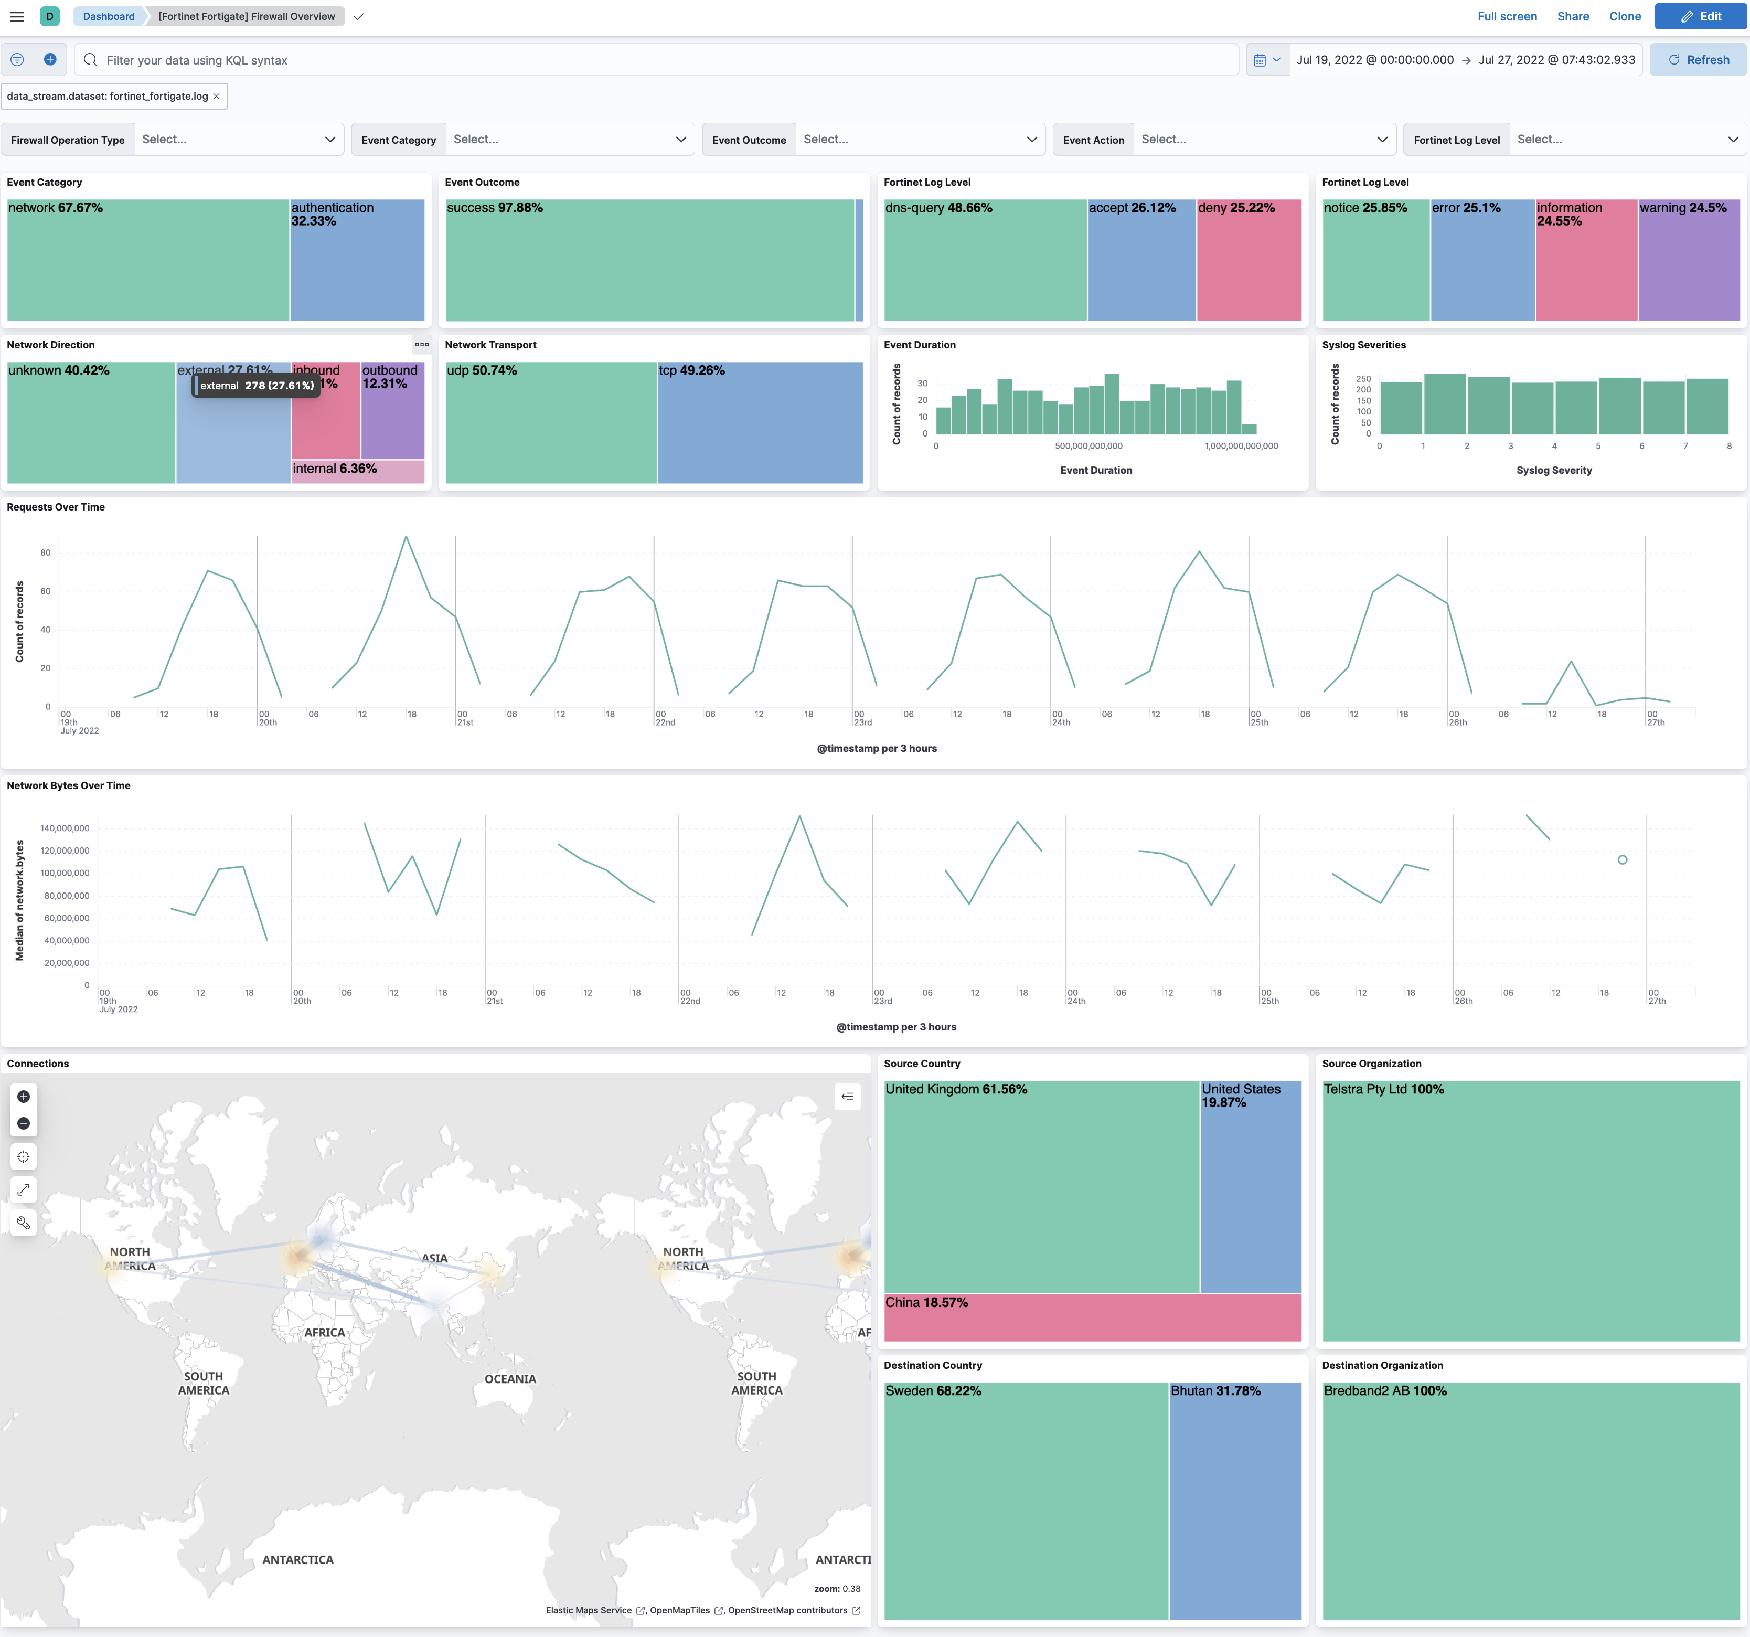1750x1637 pixels.
Task: Expand the Event Outcome dropdown
Action: [920, 139]
